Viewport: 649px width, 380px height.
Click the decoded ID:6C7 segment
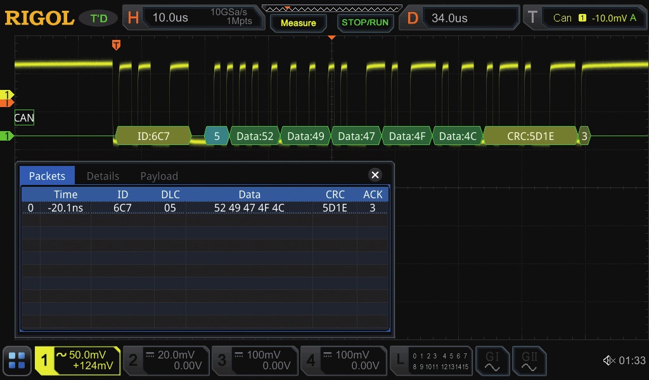pos(153,136)
